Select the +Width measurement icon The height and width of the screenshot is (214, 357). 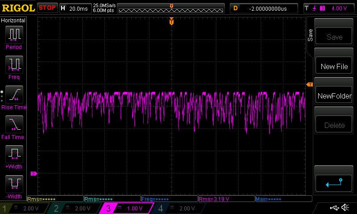click(14, 154)
